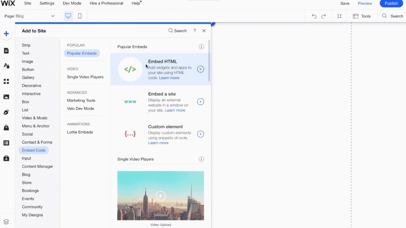Select Single Video Players category
The image size is (406, 228).
point(85,77)
